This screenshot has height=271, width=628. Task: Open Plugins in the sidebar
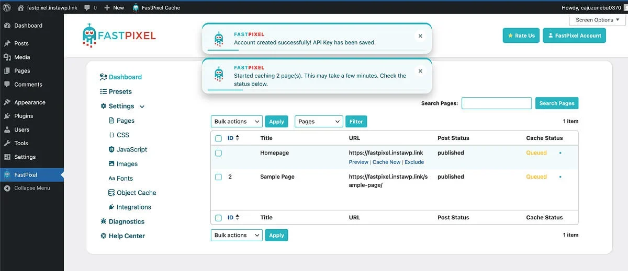24,116
